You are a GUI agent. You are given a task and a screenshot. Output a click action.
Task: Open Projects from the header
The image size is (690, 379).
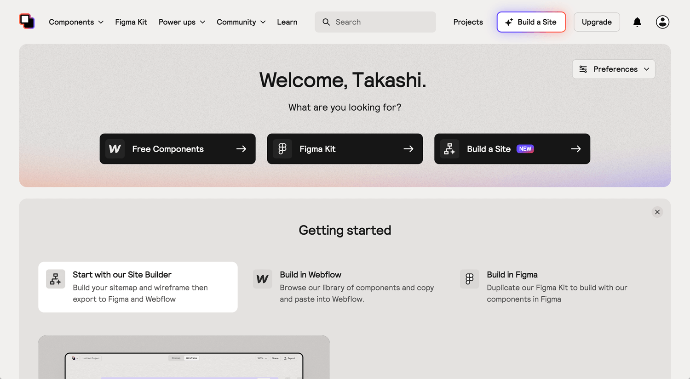468,22
